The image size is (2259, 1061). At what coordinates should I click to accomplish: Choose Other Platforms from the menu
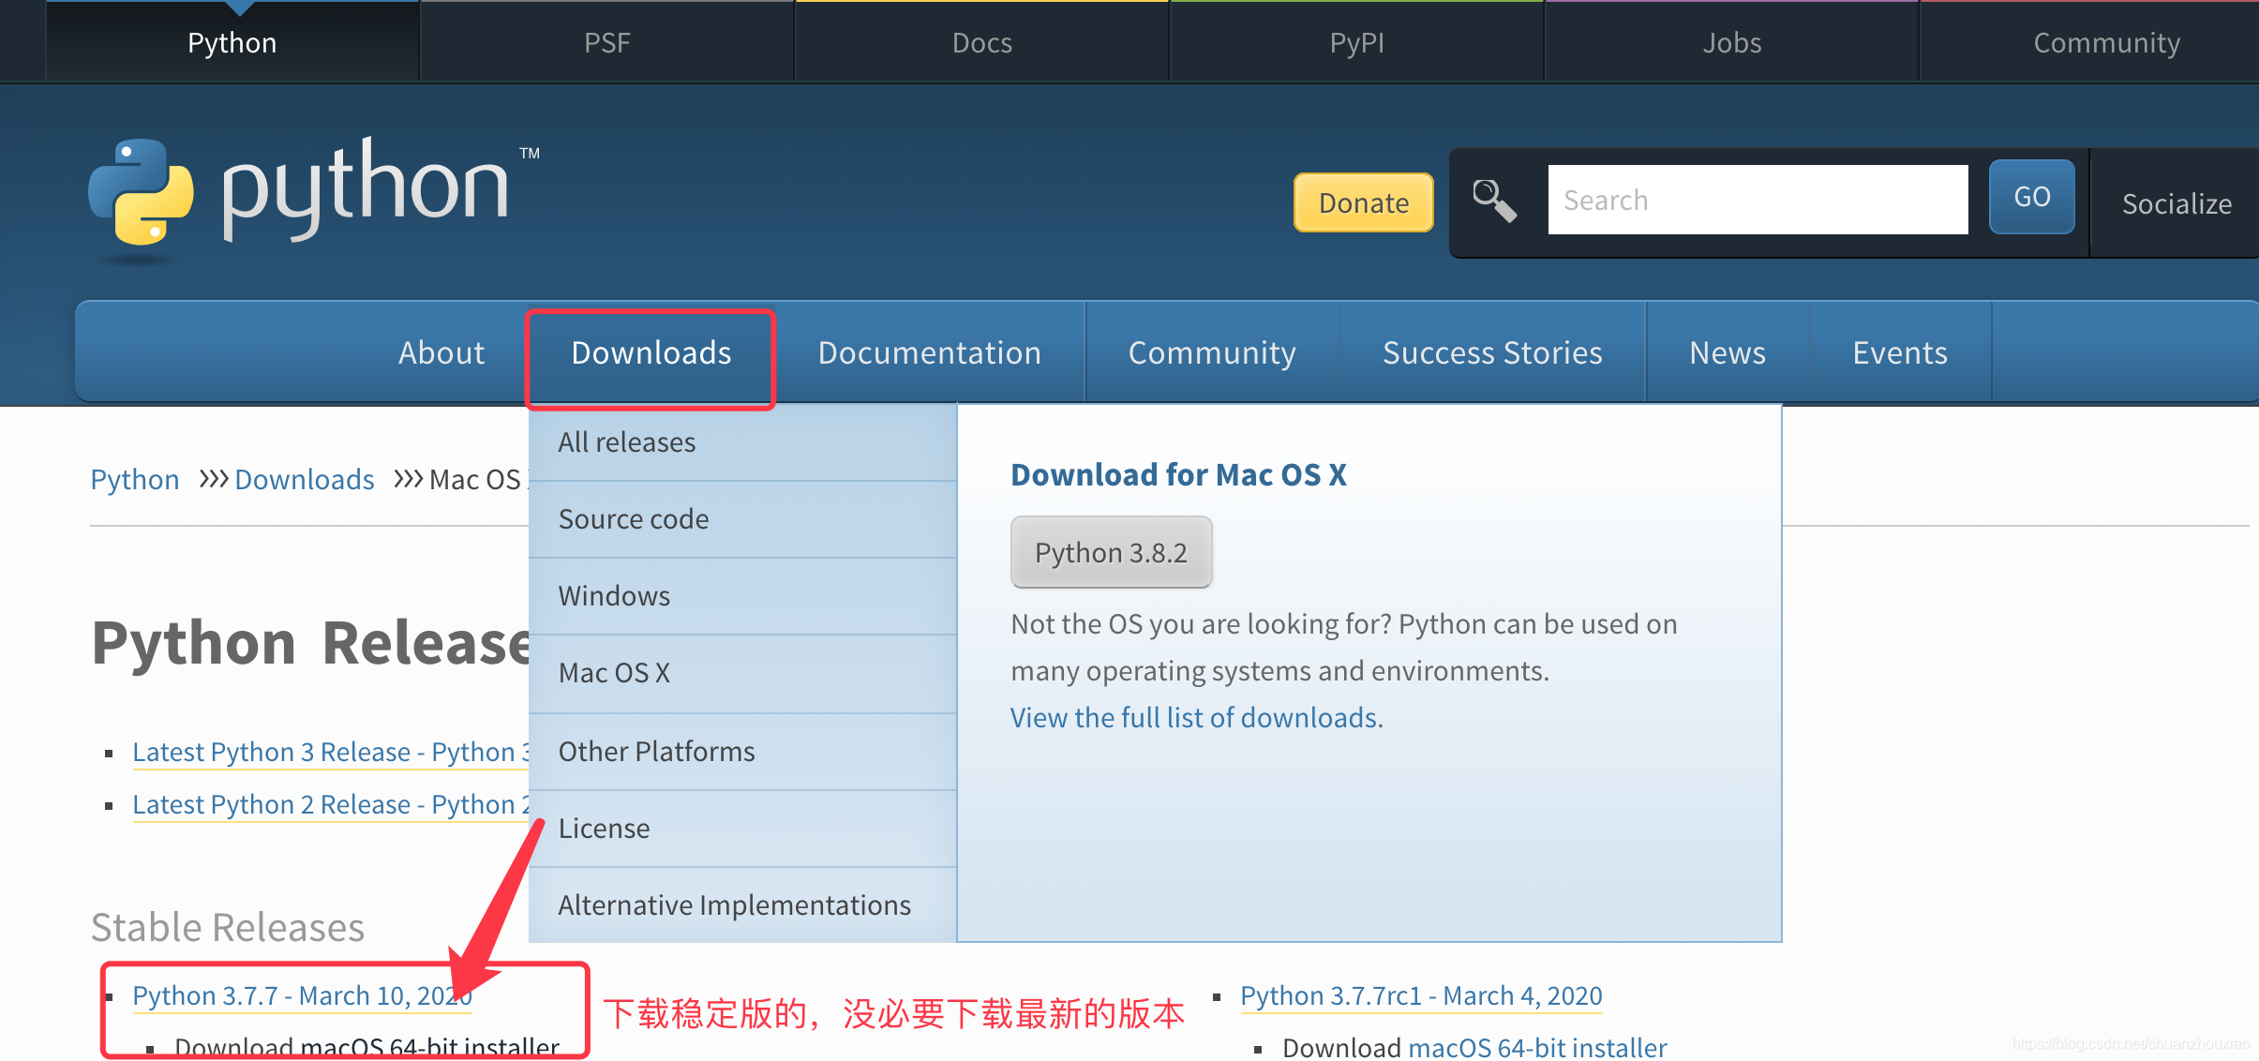(x=655, y=751)
